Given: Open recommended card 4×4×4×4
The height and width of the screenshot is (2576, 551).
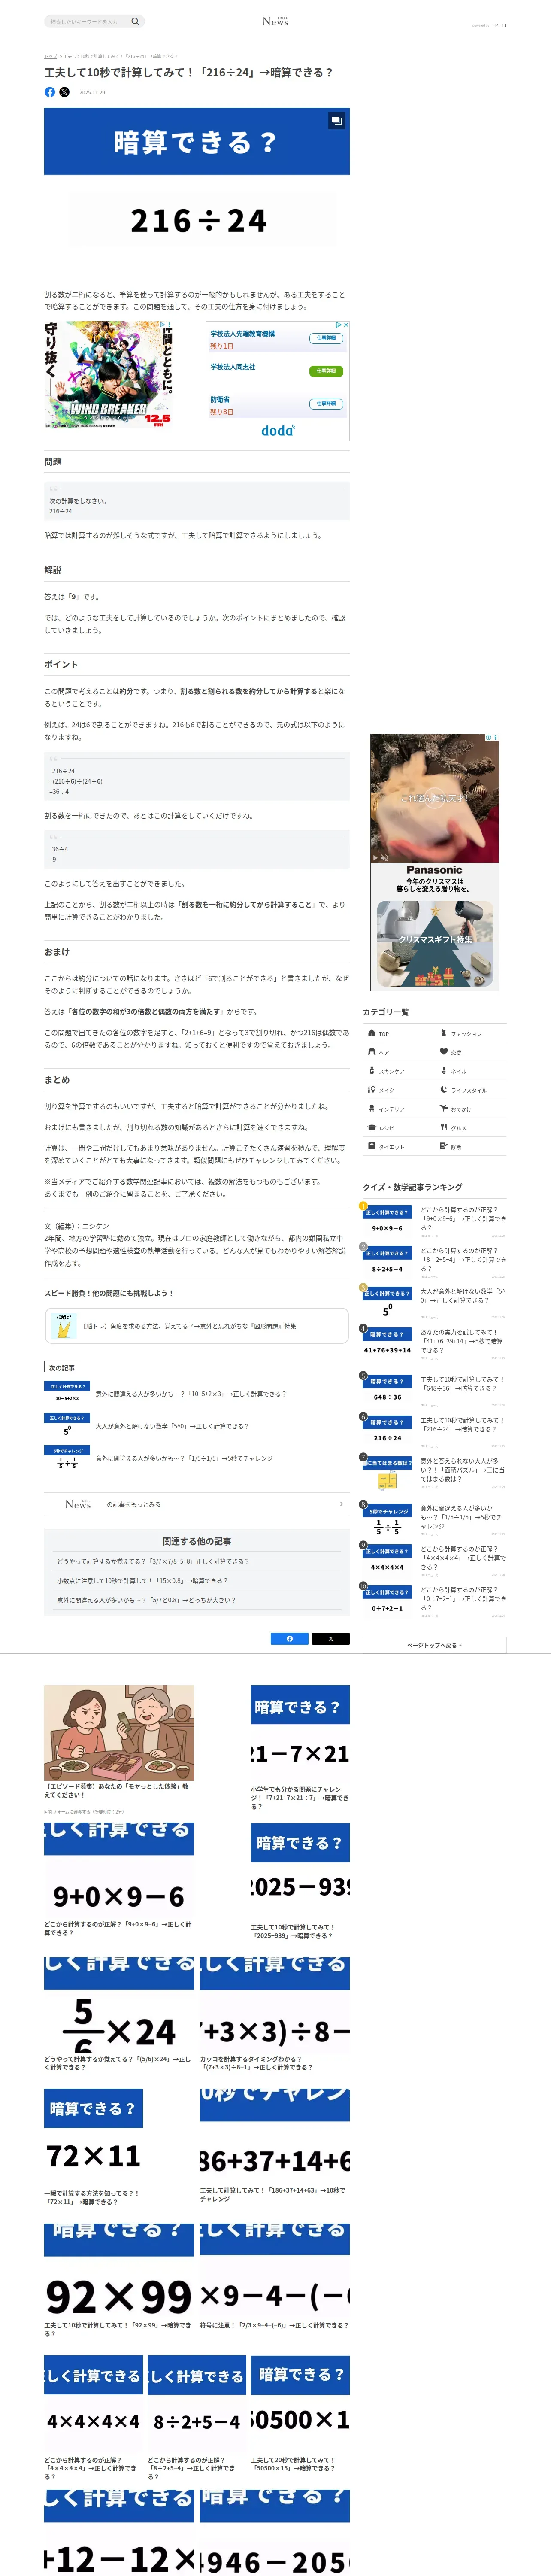Looking at the screenshot, I should 93,2418.
